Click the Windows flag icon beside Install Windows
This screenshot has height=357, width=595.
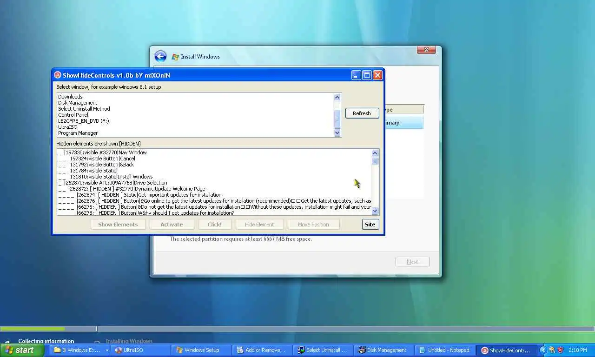point(175,57)
